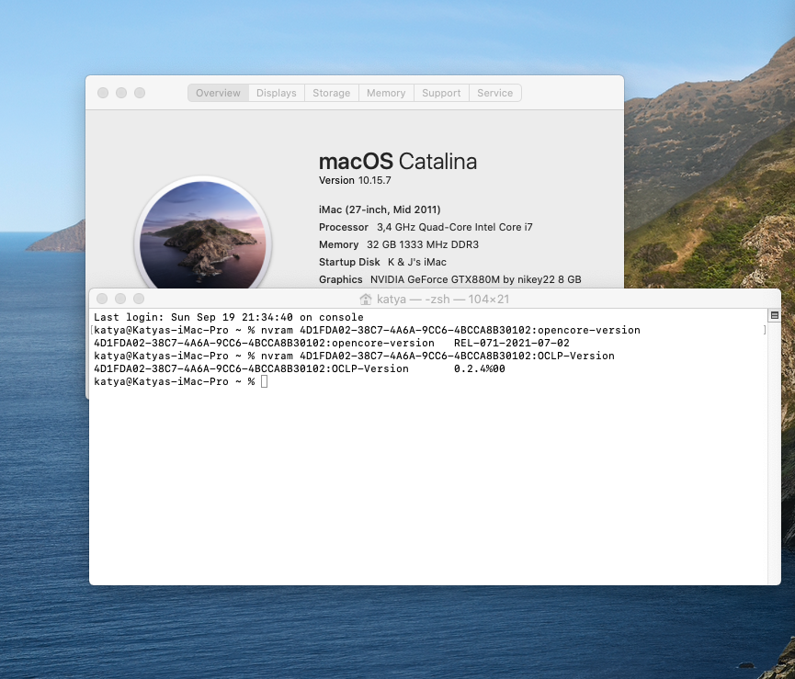This screenshot has height=679, width=795.
Task: Click the Memory '32 GB 1333 MHz DDR3' line
Action: [399, 244]
